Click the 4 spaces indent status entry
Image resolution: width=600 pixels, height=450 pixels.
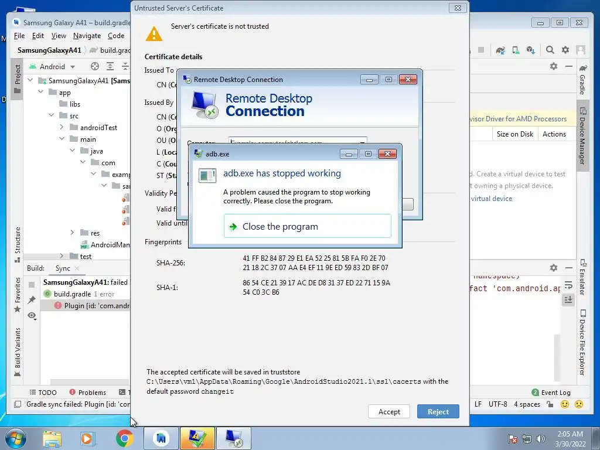coord(527,404)
